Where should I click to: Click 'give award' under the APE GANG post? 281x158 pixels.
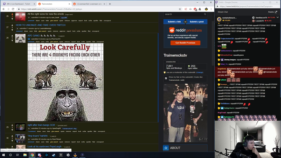coord(54,42)
